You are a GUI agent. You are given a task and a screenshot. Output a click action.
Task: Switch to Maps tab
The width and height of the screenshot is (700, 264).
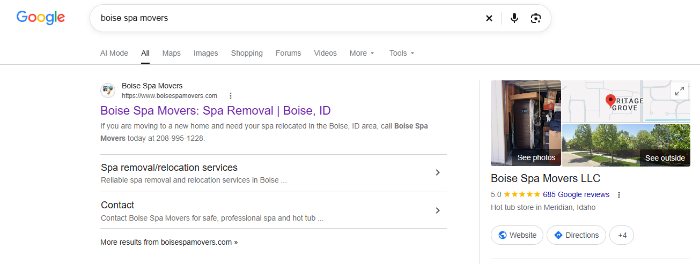(x=172, y=53)
